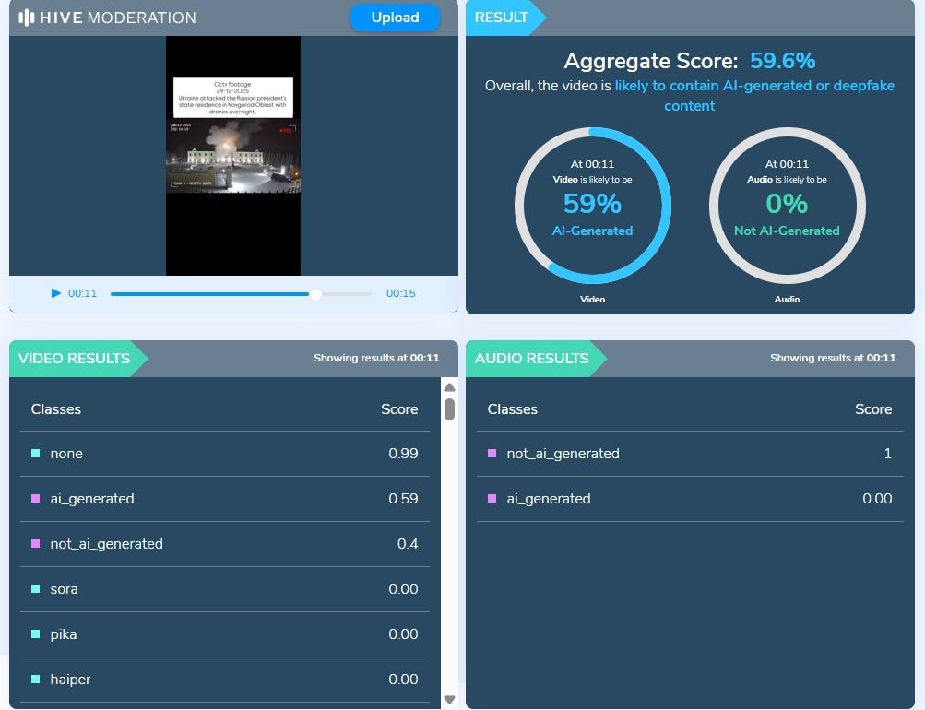Click the video results scrollbar thumb
This screenshot has height=710, width=925.
449,408
